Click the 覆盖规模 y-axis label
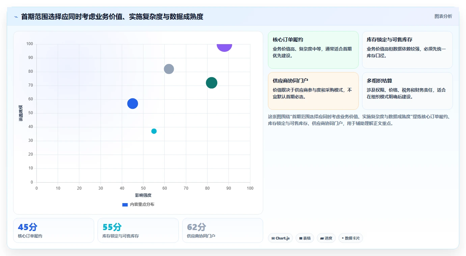 [21, 113]
